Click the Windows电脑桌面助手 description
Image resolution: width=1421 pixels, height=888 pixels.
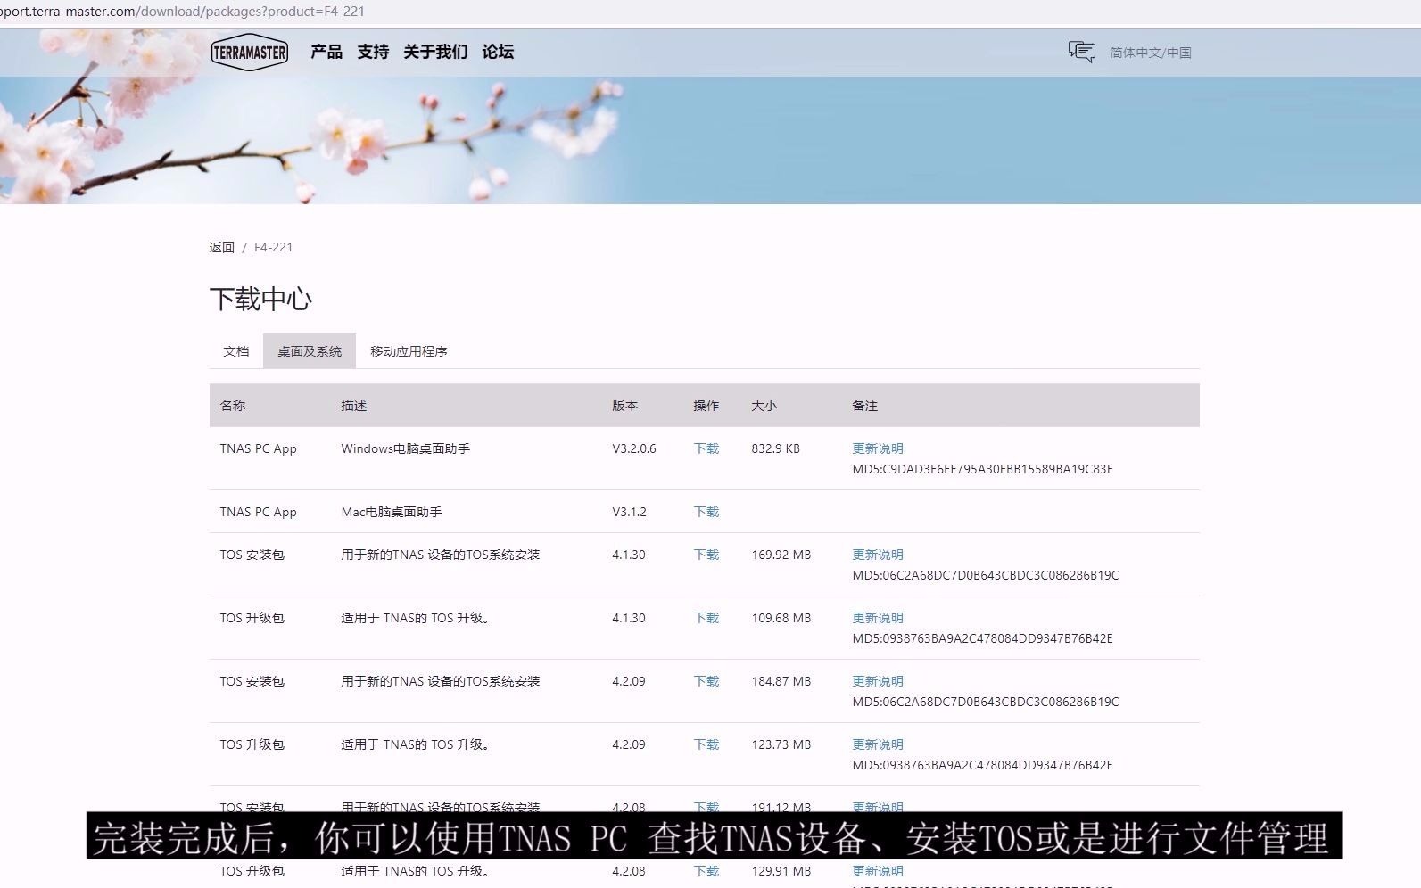click(x=406, y=448)
